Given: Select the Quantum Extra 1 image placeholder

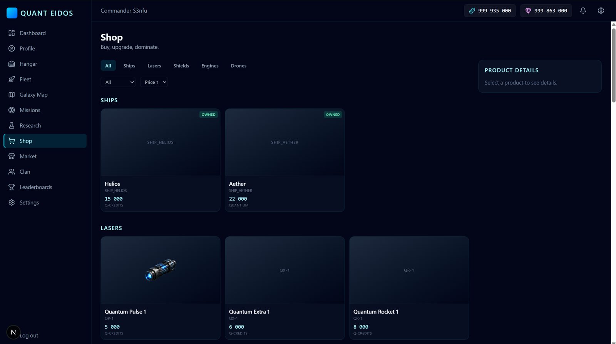Looking at the screenshot, I should [285, 270].
